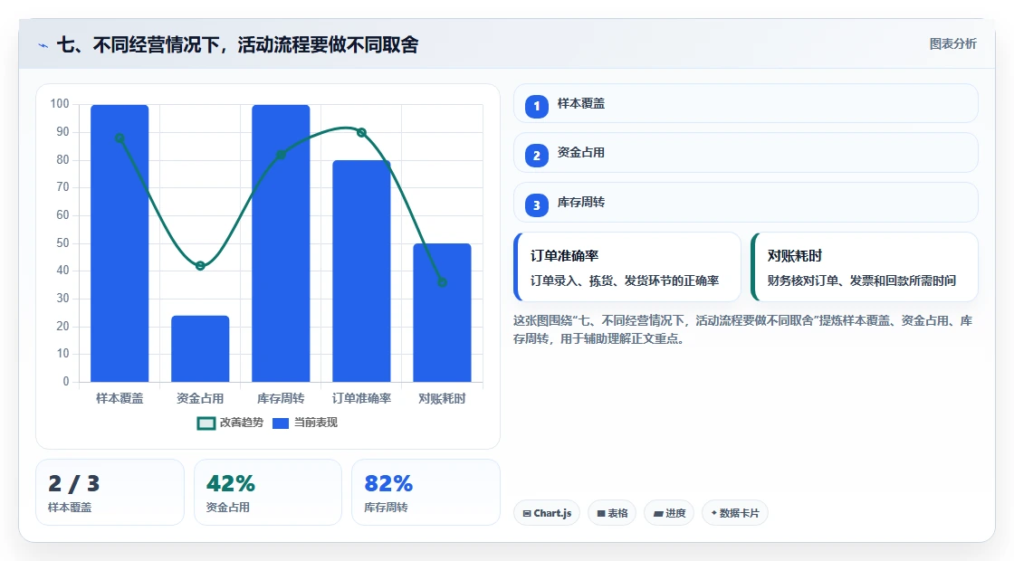
Task: Click the trend line point over 样本覆盖
Action: point(120,138)
